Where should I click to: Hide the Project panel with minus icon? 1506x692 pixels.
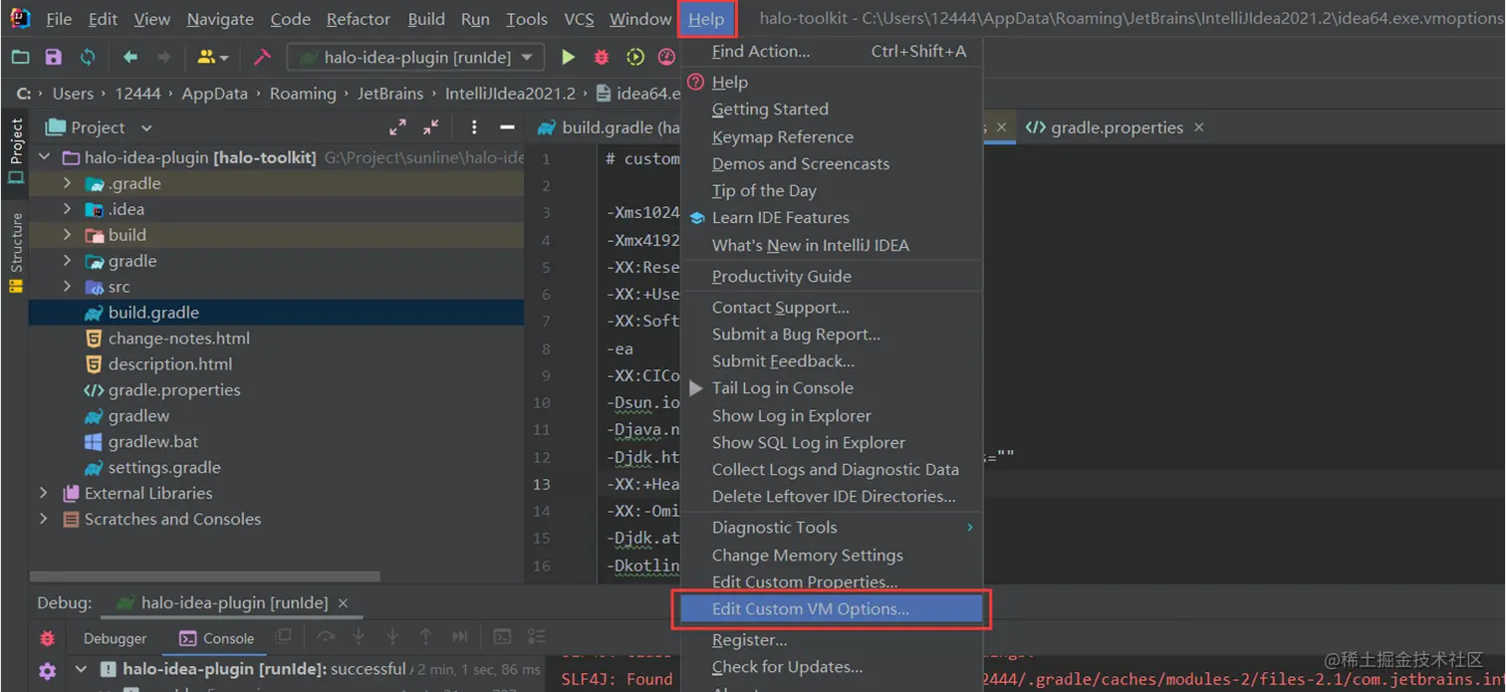point(507,127)
